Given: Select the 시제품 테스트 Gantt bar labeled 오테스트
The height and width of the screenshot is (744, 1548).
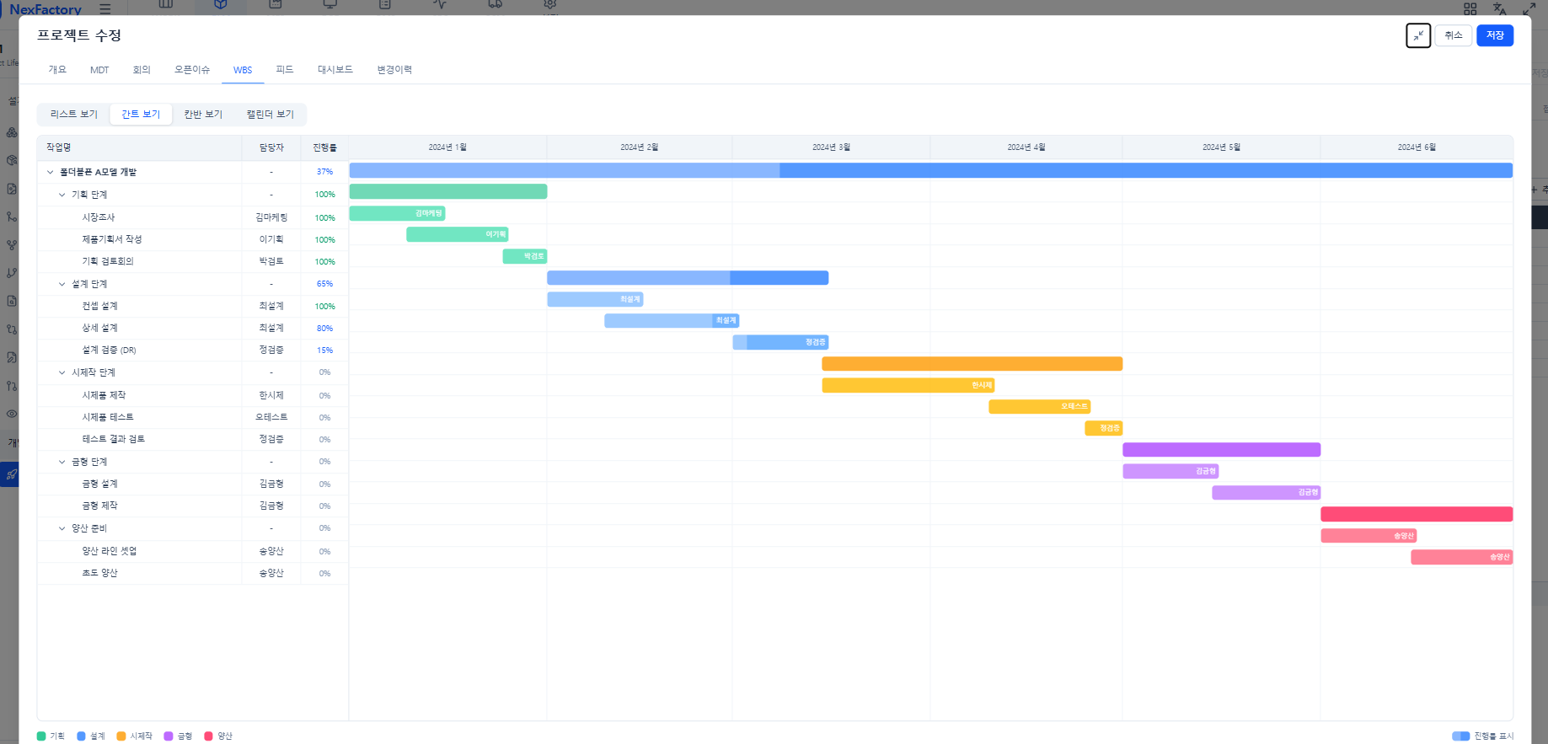Looking at the screenshot, I should tap(1040, 406).
